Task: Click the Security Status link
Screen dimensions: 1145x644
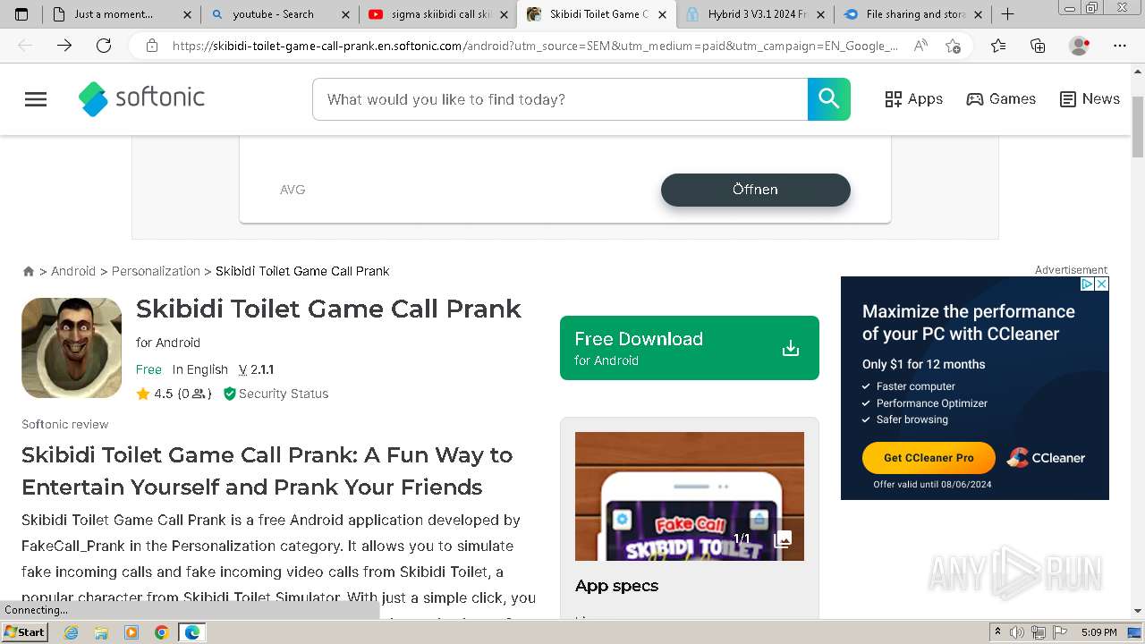Action: 276,394
